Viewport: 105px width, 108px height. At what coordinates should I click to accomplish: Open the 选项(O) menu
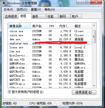pos(22,9)
